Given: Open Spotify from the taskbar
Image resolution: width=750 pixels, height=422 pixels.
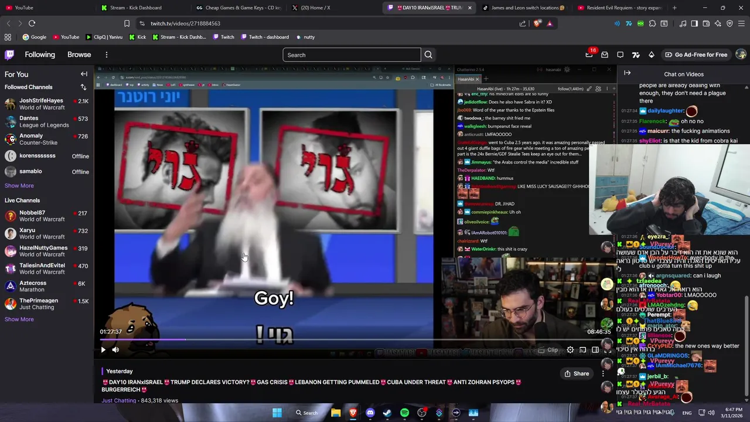Looking at the screenshot, I should 404,413.
